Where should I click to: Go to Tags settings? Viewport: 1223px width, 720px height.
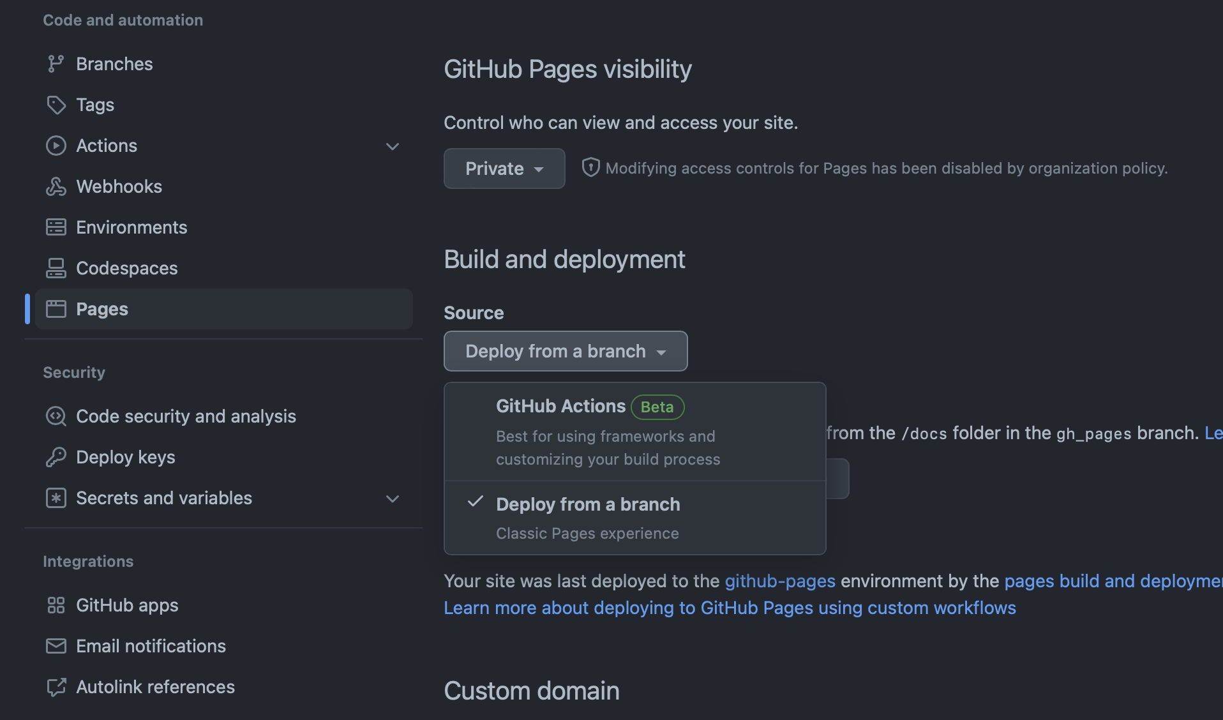pyautogui.click(x=223, y=105)
